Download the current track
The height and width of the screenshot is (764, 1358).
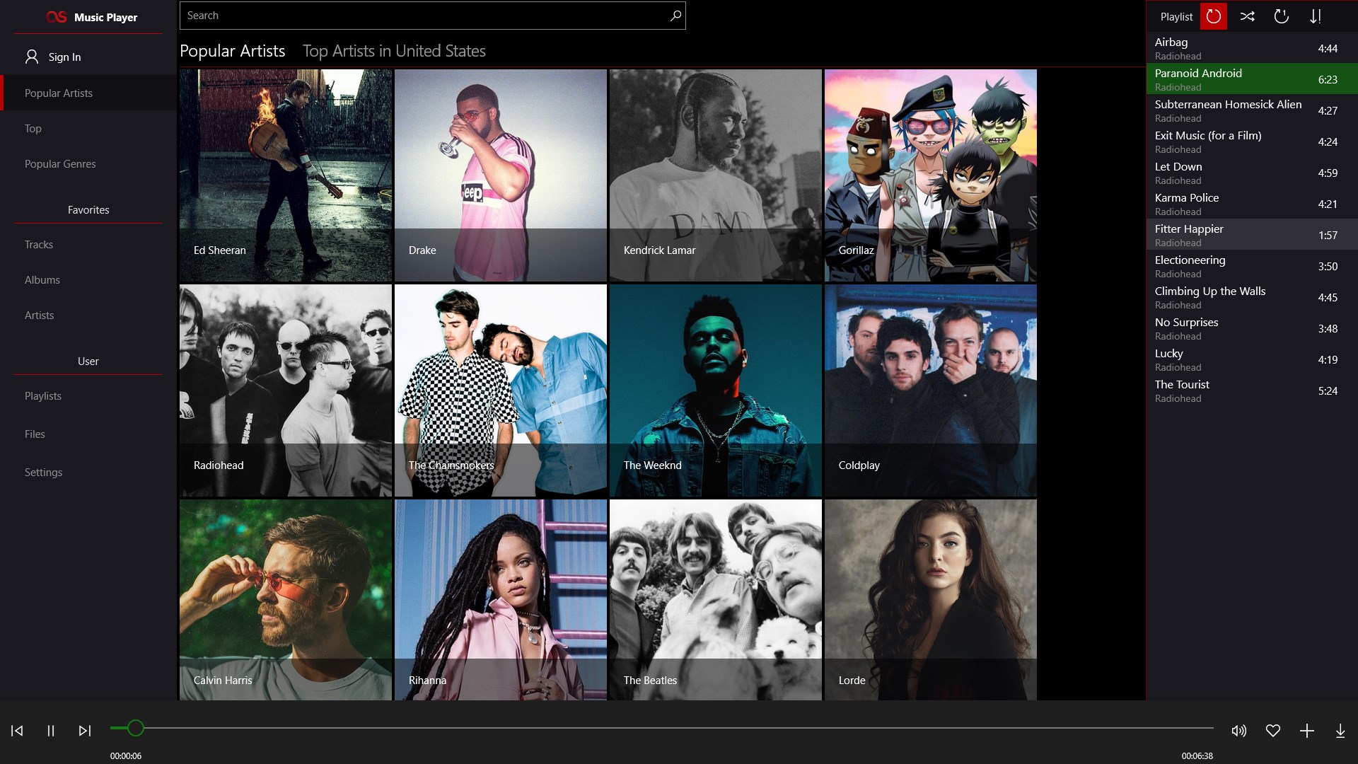click(1341, 731)
